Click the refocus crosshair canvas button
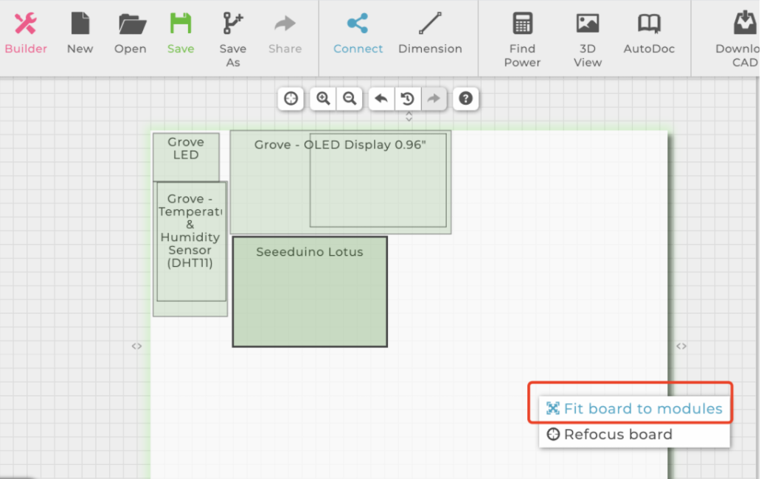This screenshot has height=479, width=761. tap(291, 99)
